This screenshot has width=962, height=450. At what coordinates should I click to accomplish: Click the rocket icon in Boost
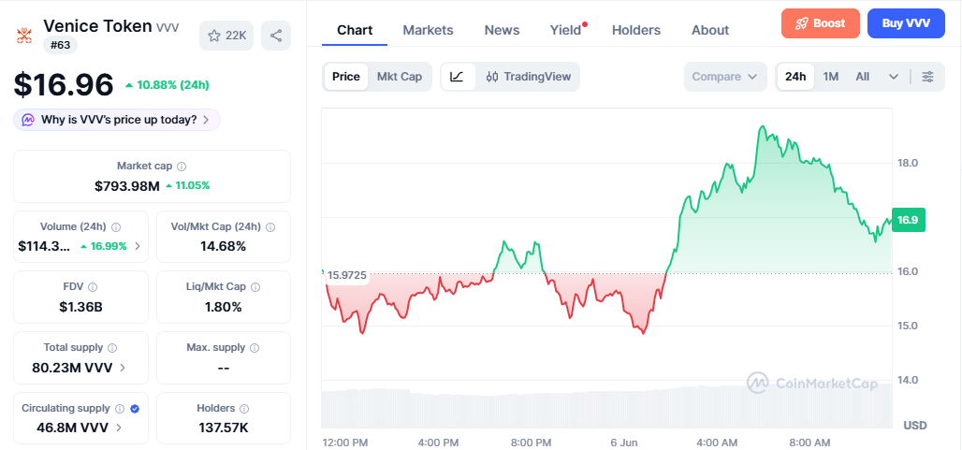pyautogui.click(x=801, y=24)
